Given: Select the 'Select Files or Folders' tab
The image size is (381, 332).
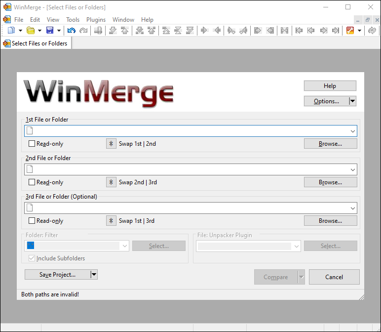Looking at the screenshot, I should 36,43.
